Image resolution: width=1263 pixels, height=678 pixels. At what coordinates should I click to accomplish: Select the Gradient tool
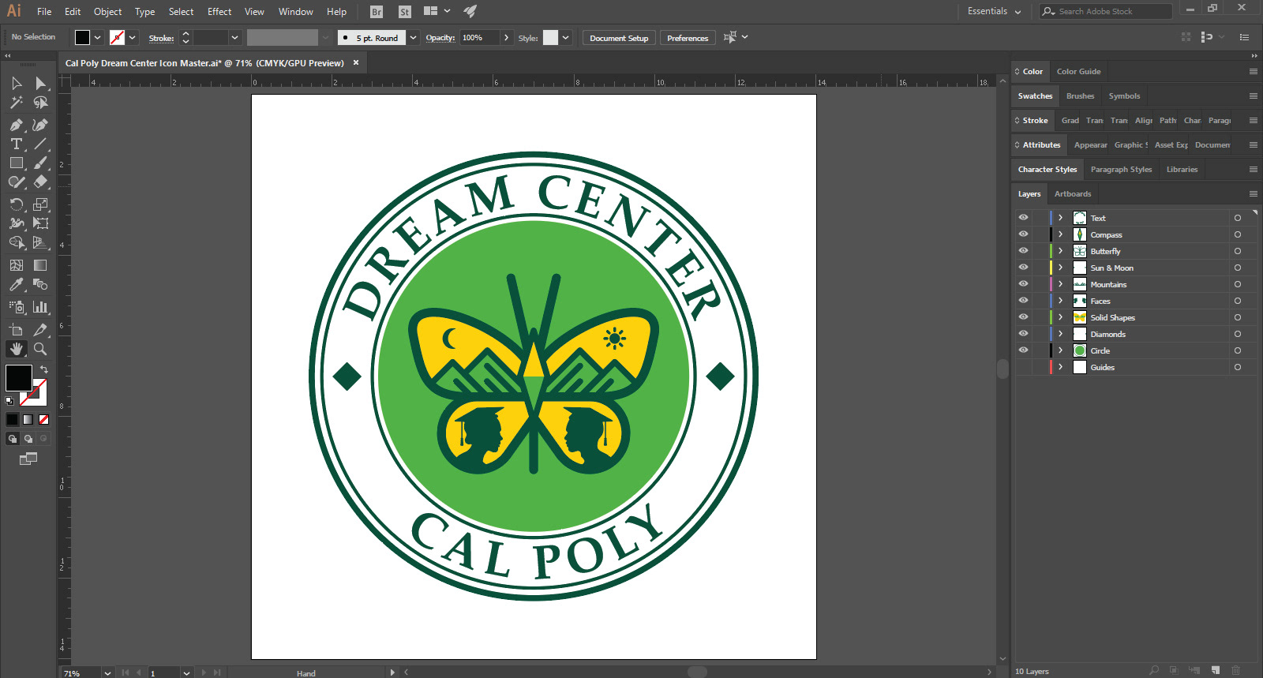click(40, 265)
